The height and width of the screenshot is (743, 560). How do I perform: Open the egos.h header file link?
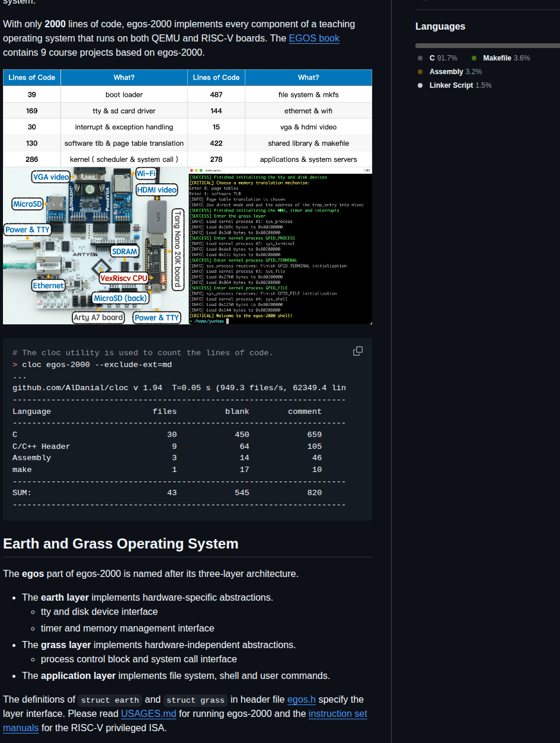click(302, 699)
